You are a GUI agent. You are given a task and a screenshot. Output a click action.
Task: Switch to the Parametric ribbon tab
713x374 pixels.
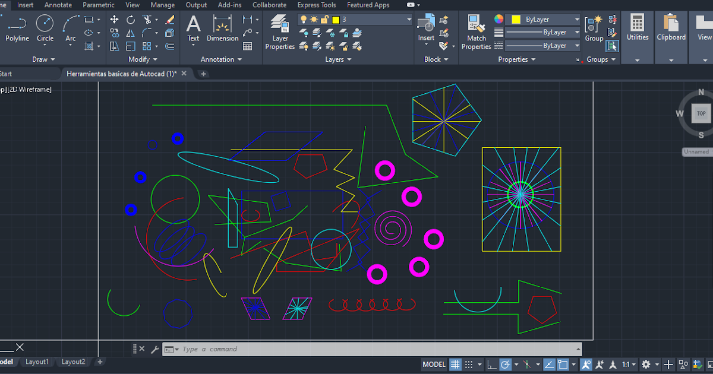pyautogui.click(x=98, y=5)
